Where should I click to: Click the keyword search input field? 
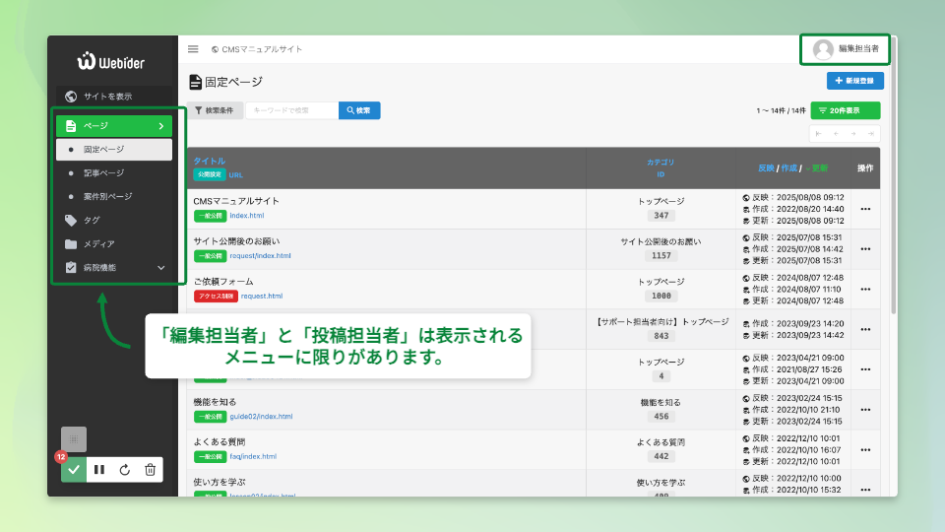tap(290, 110)
